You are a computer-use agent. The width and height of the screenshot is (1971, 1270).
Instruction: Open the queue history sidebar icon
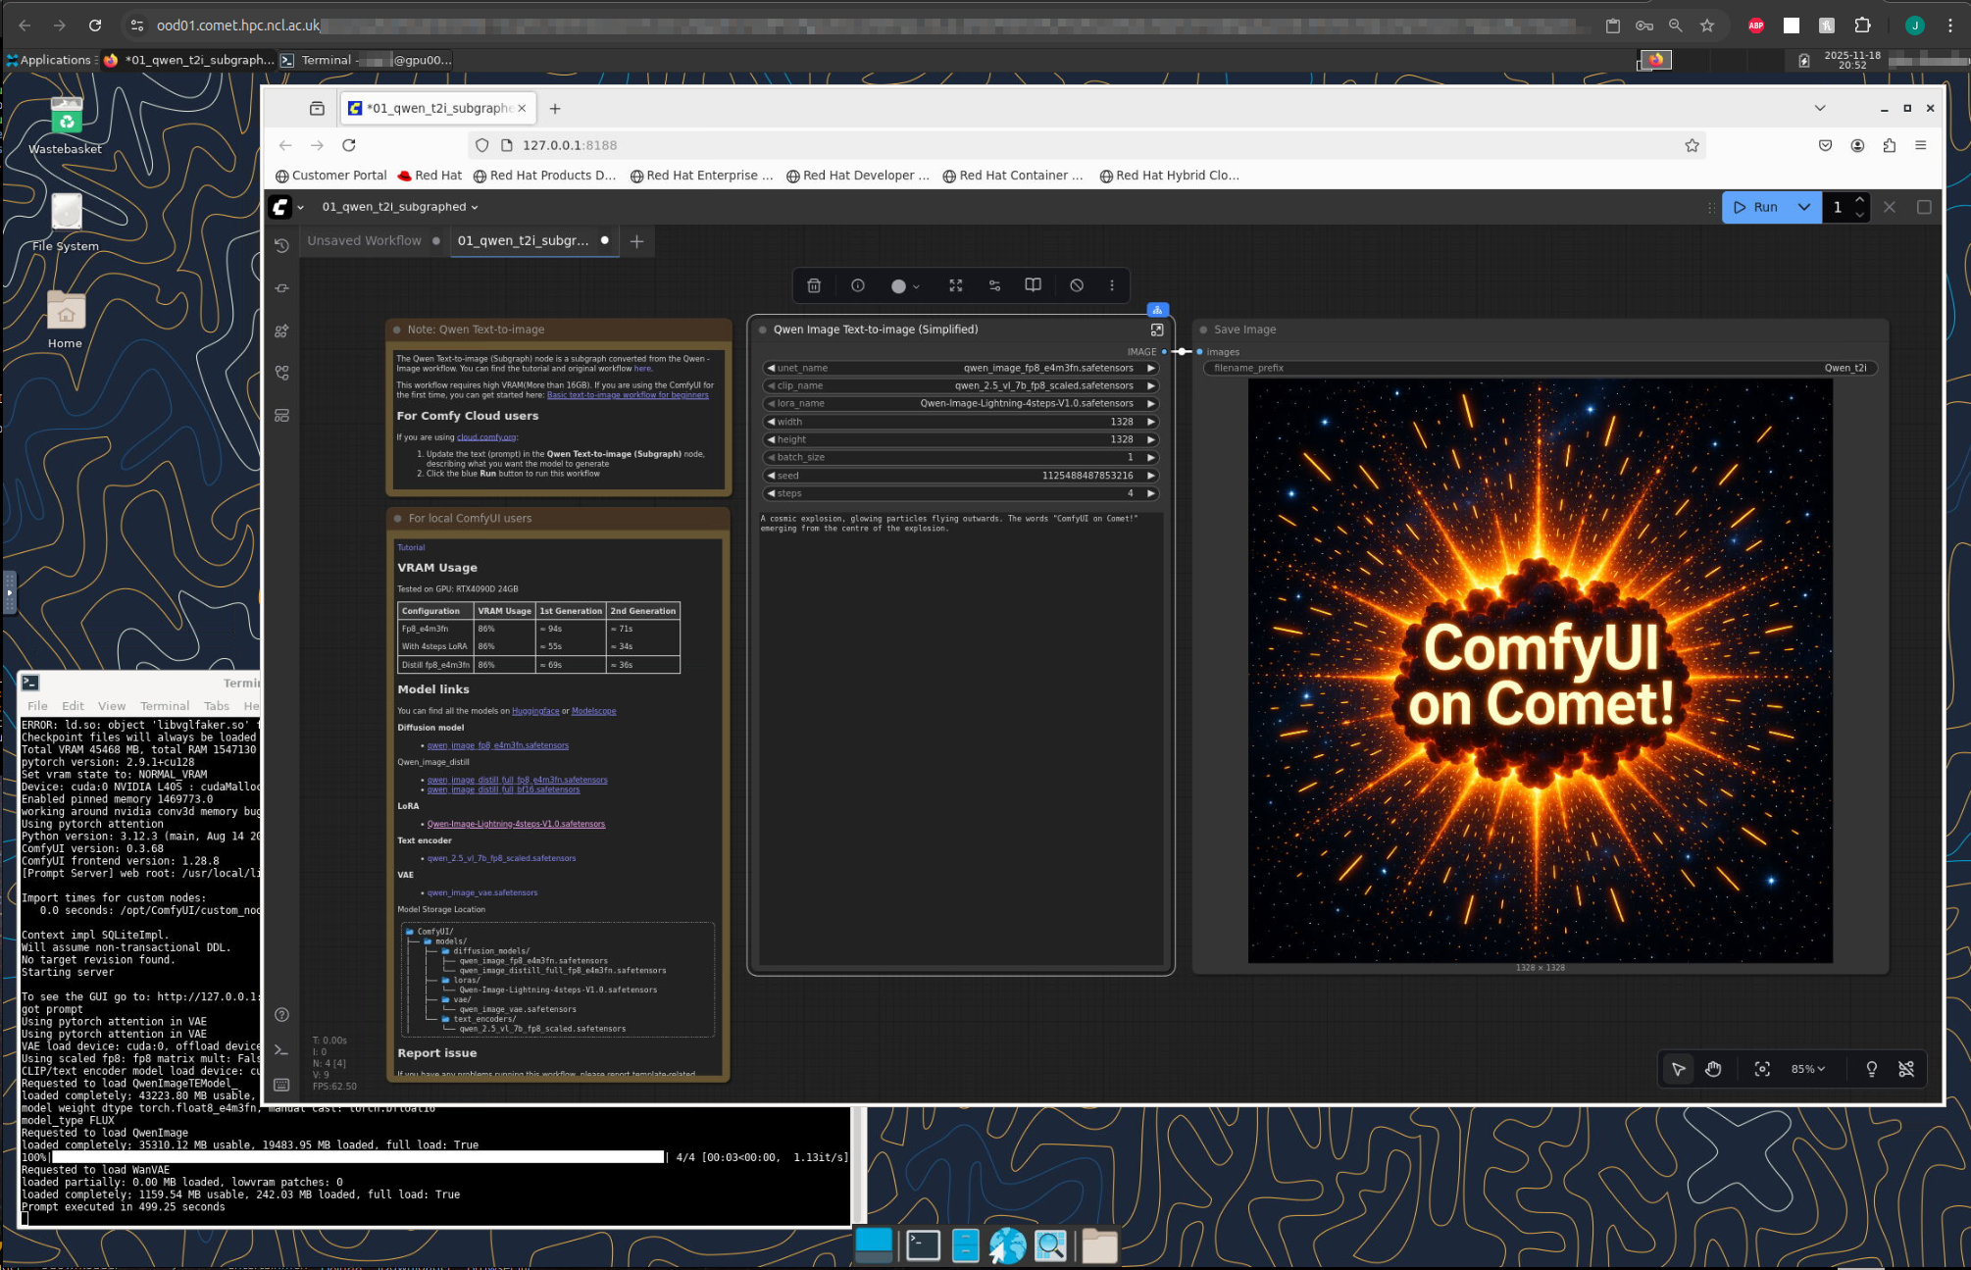(x=281, y=245)
